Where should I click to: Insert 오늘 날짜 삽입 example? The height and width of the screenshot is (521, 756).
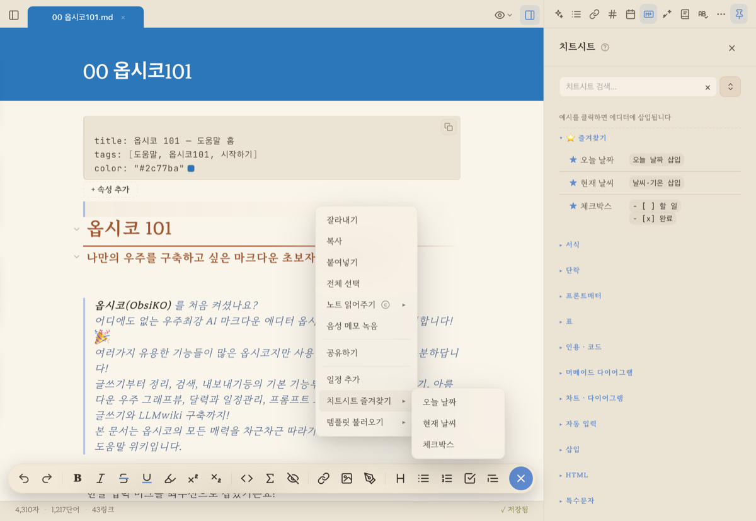(x=656, y=160)
